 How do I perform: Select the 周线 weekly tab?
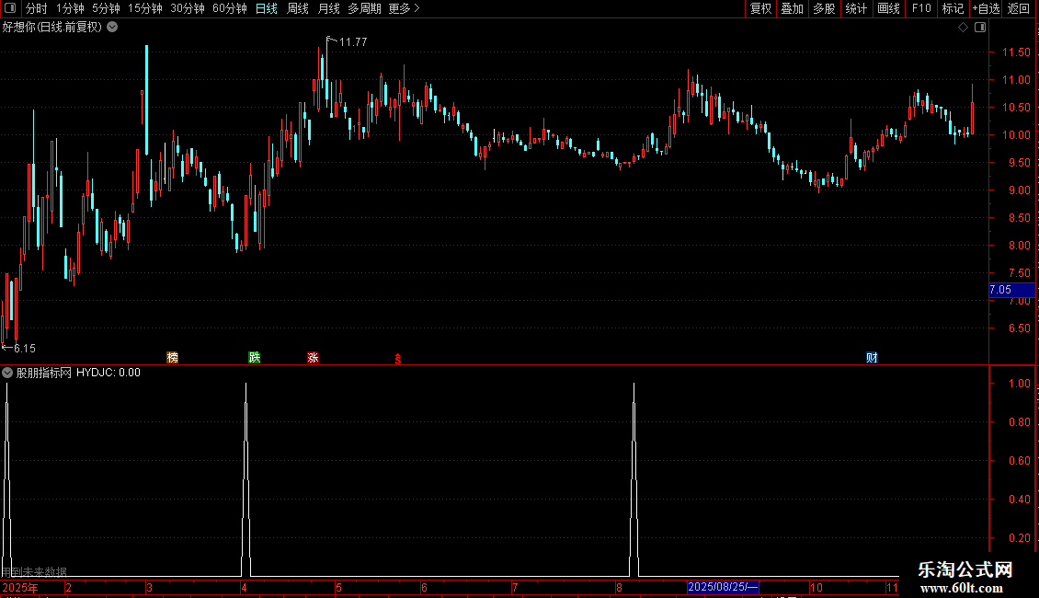pyautogui.click(x=298, y=8)
